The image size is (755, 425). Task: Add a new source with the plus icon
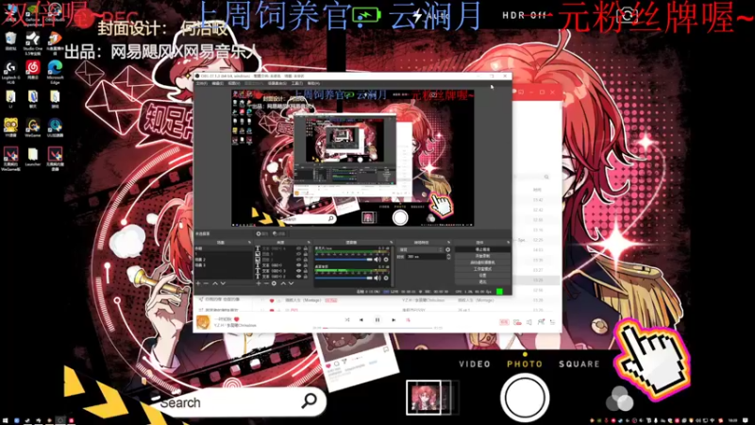pyautogui.click(x=259, y=283)
